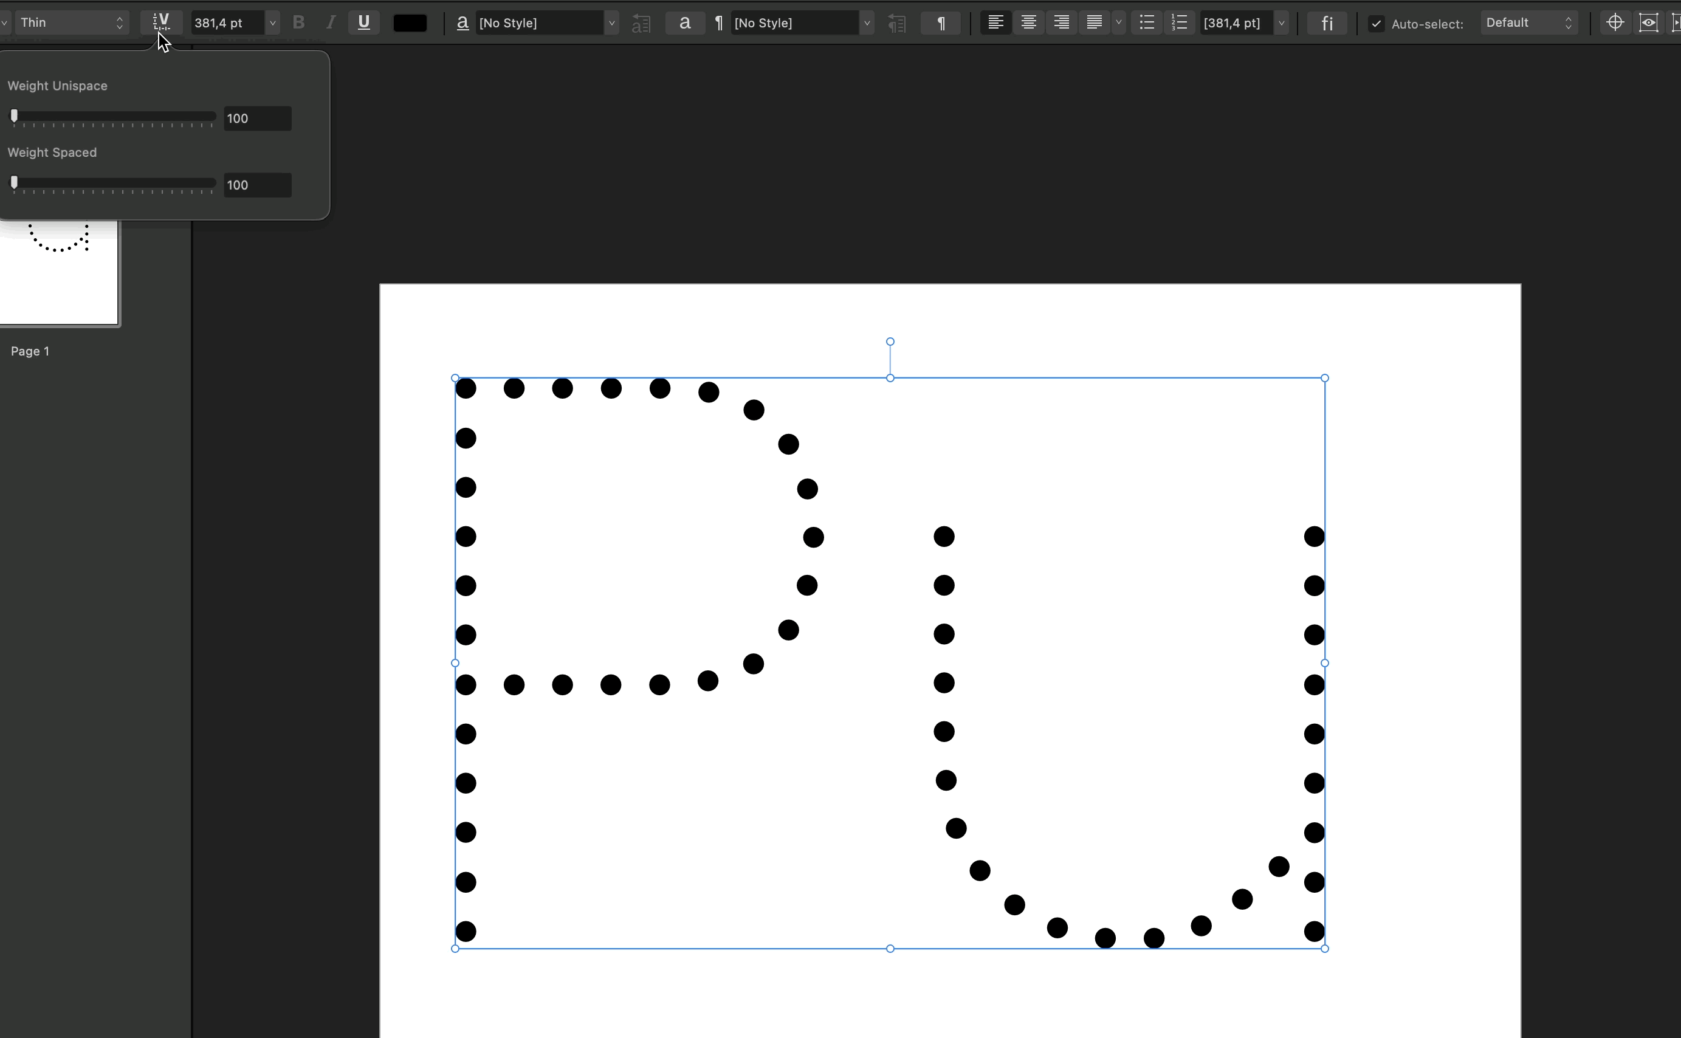Open typography 'fi' ligatures button
The height and width of the screenshot is (1038, 1681).
pos(1327,22)
